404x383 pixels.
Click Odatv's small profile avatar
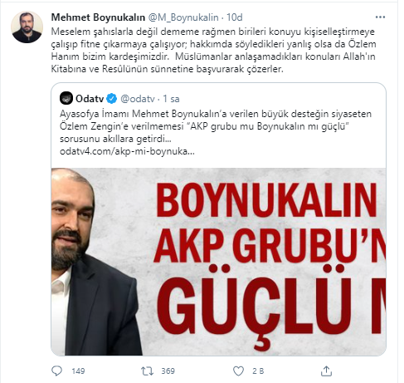point(66,98)
